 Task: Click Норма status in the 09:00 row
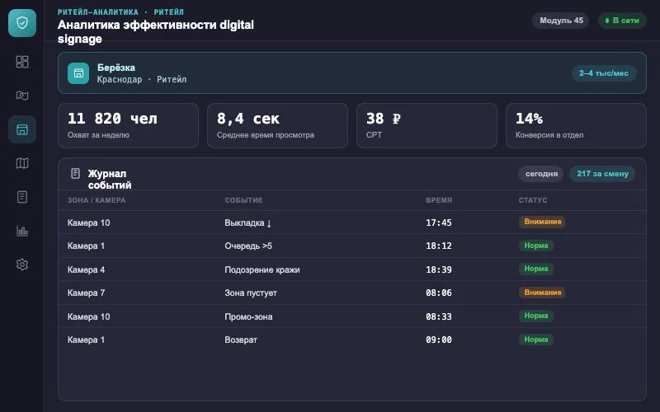[535, 339]
